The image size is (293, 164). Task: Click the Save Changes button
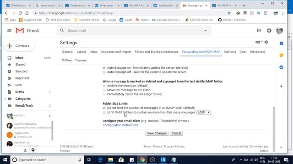tap(157, 133)
